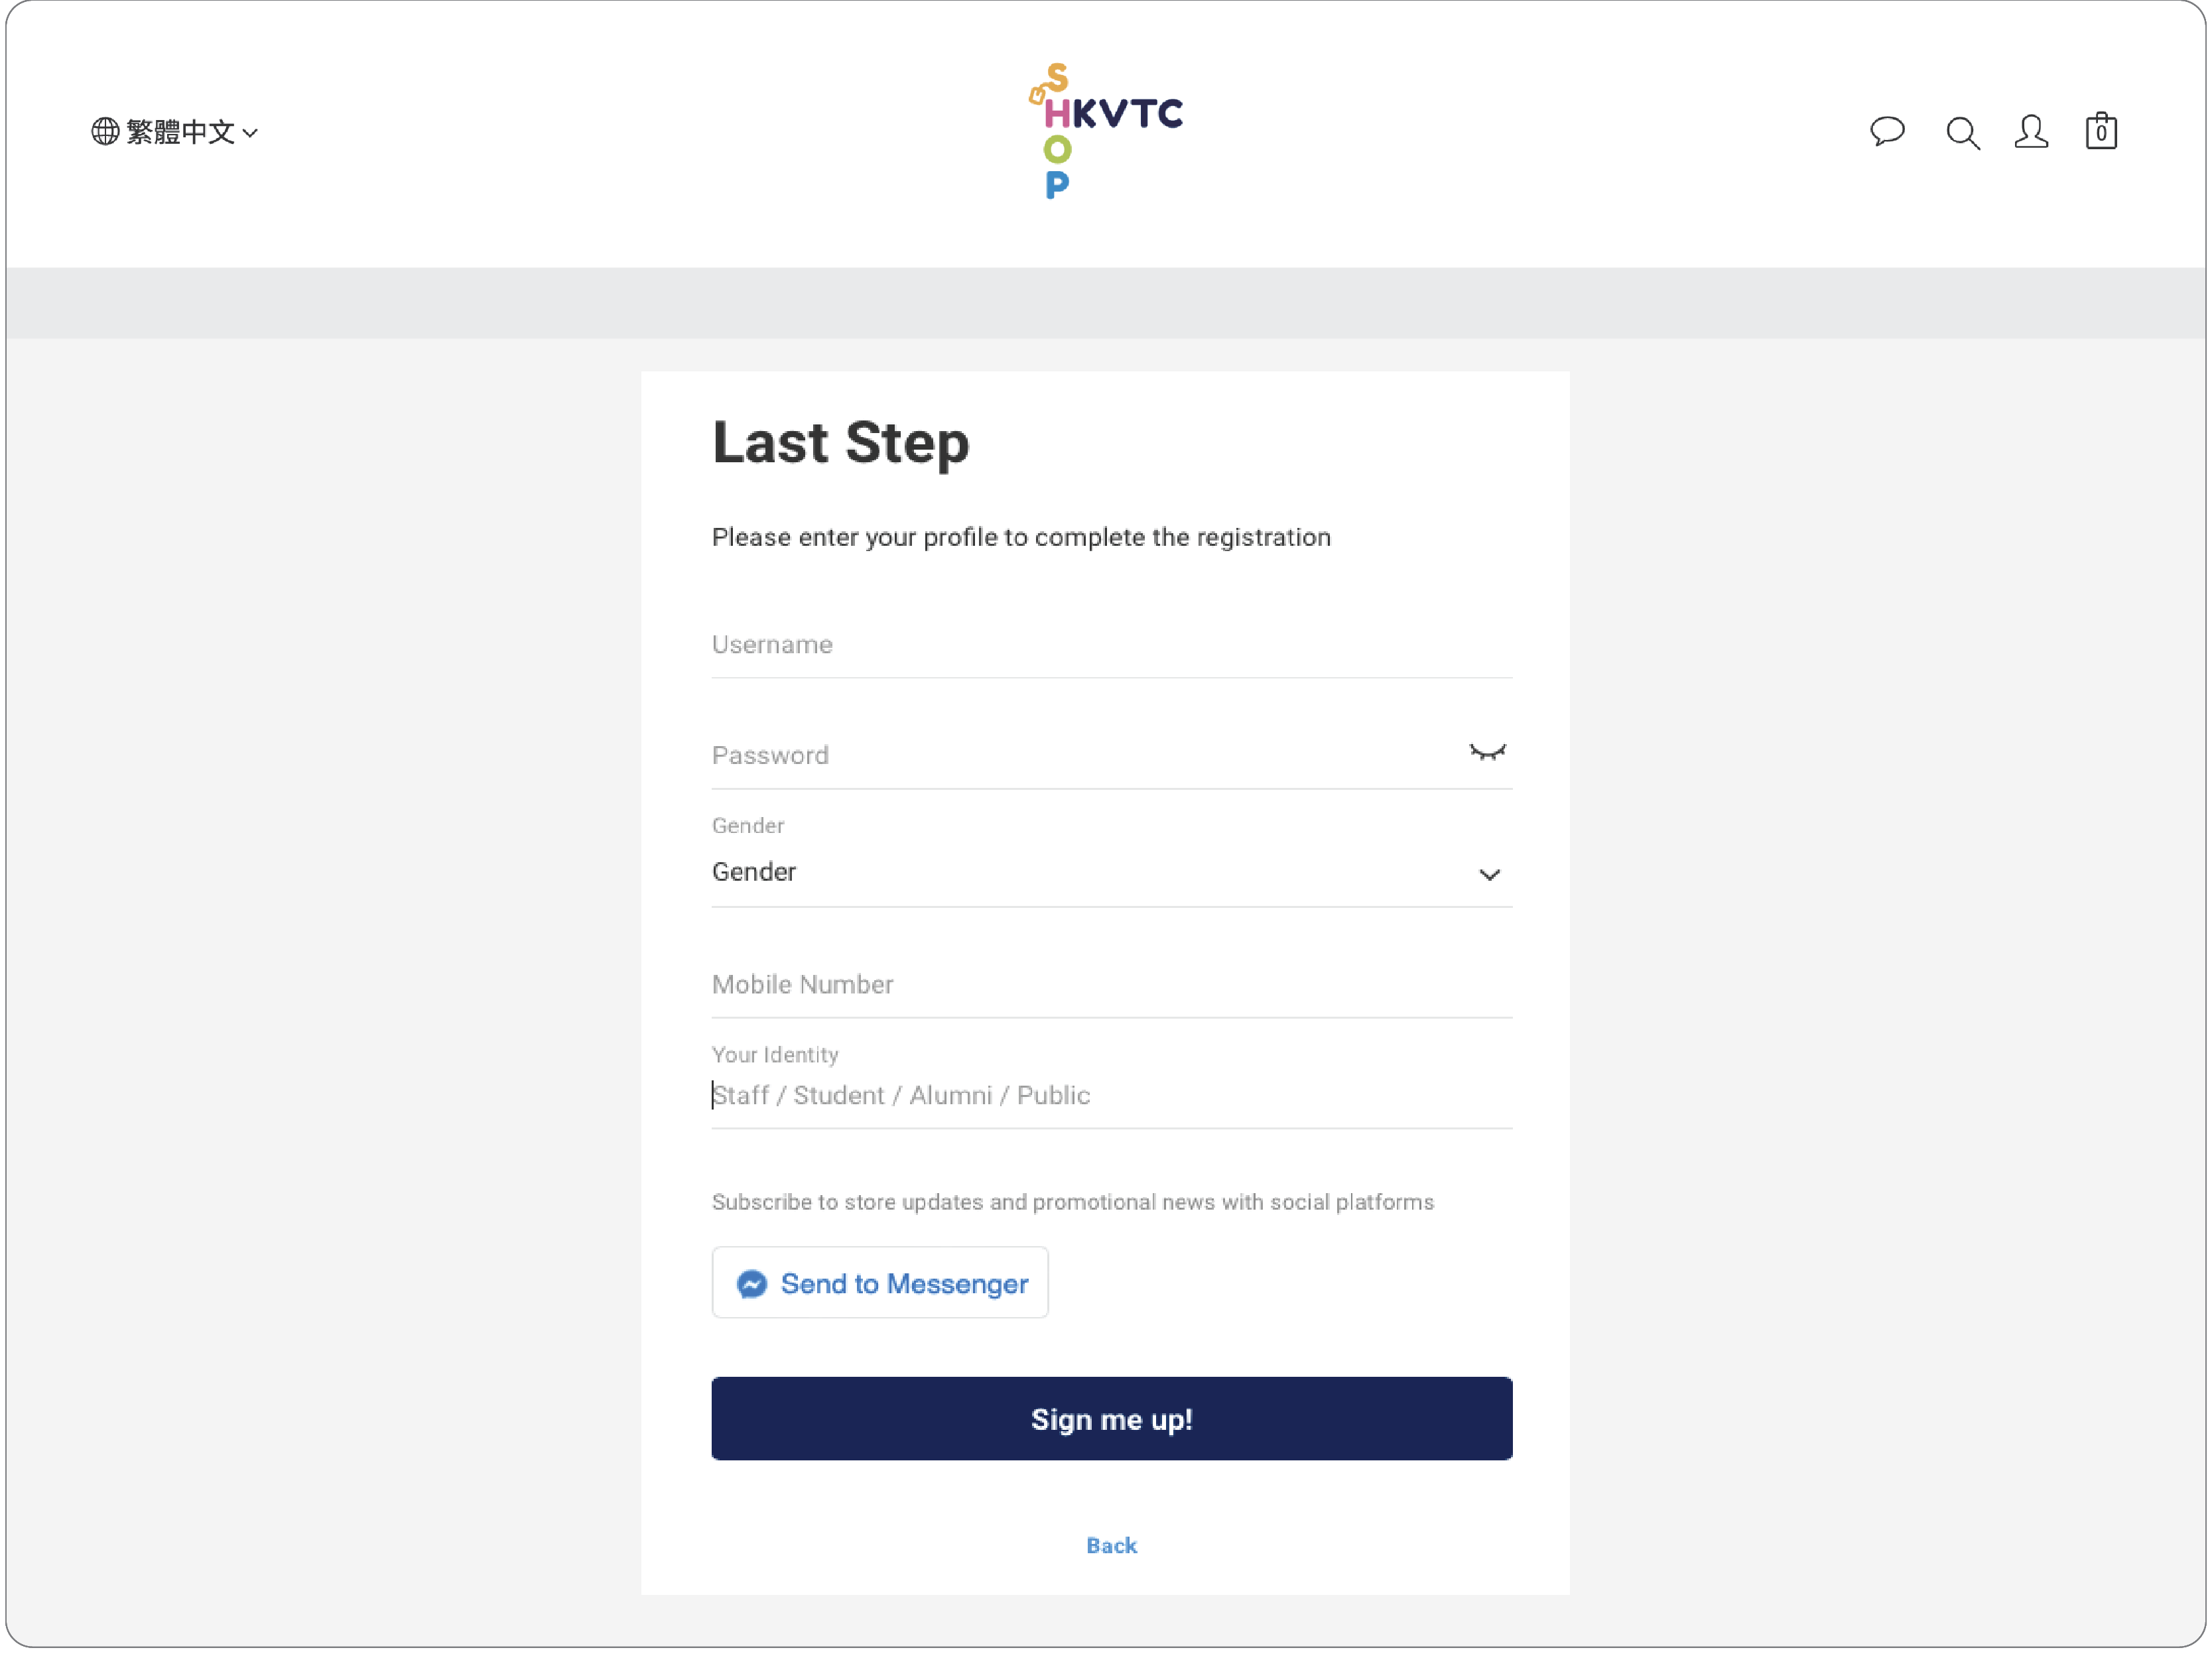Click the search magnifier icon

(1962, 132)
